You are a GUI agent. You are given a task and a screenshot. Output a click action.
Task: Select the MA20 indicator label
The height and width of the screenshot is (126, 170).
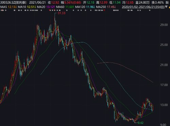41,7
